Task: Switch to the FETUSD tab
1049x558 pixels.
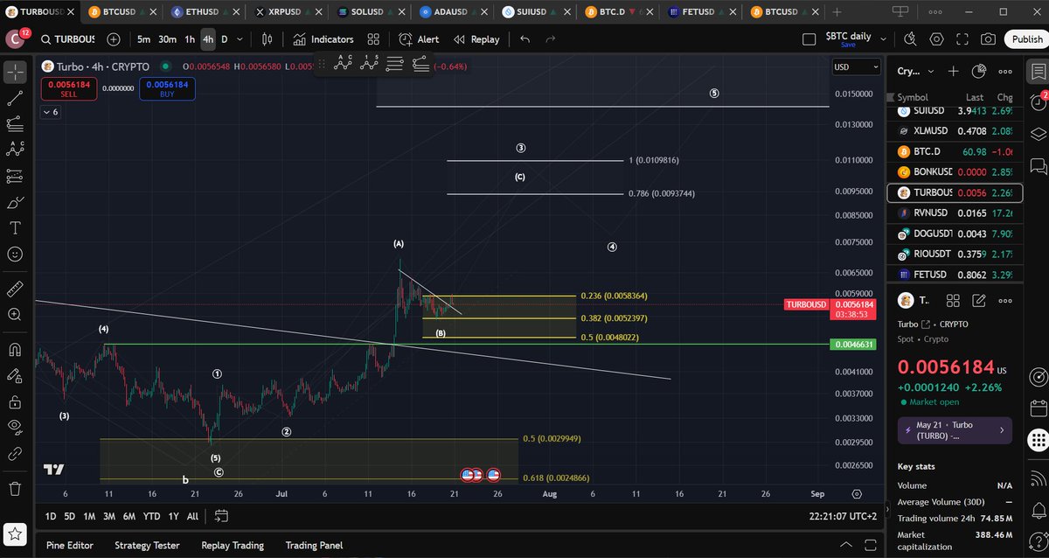Action: click(699, 11)
